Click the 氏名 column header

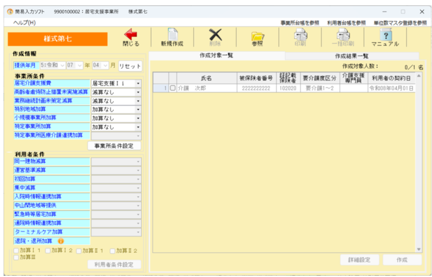[206, 77]
